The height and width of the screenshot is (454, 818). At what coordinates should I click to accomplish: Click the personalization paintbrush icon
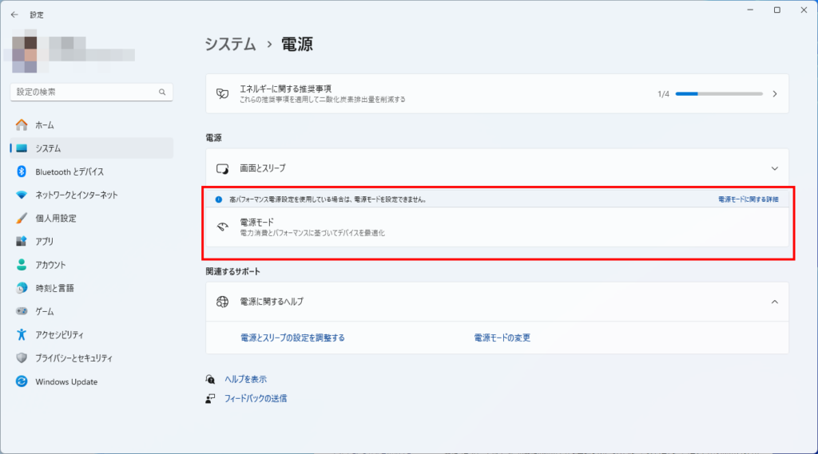pyautogui.click(x=22, y=218)
